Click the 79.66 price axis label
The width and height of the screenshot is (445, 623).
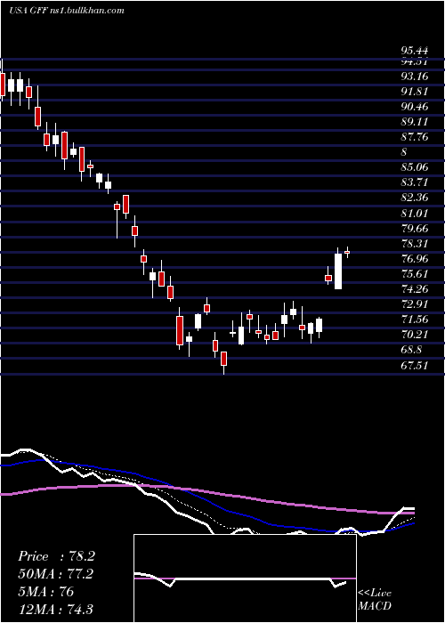pyautogui.click(x=415, y=229)
